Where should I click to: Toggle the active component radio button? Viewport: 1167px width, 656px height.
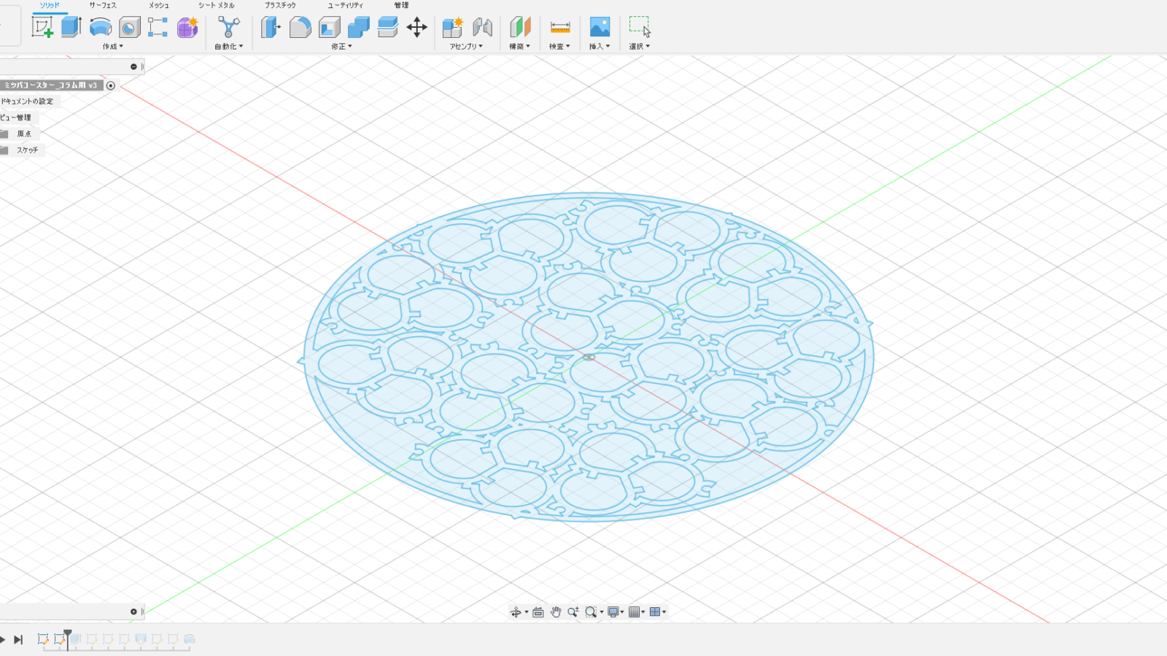pos(111,85)
